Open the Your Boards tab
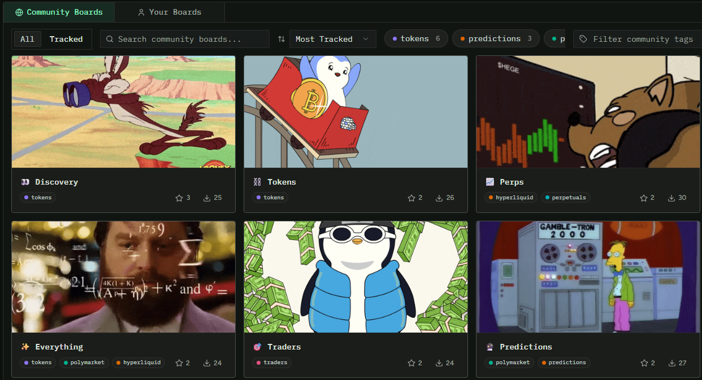 click(x=170, y=12)
